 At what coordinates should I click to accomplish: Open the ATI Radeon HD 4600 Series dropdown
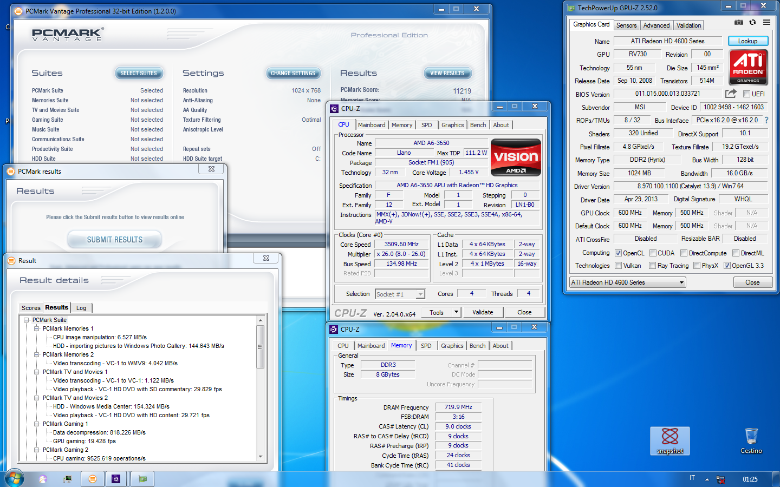coord(627,282)
